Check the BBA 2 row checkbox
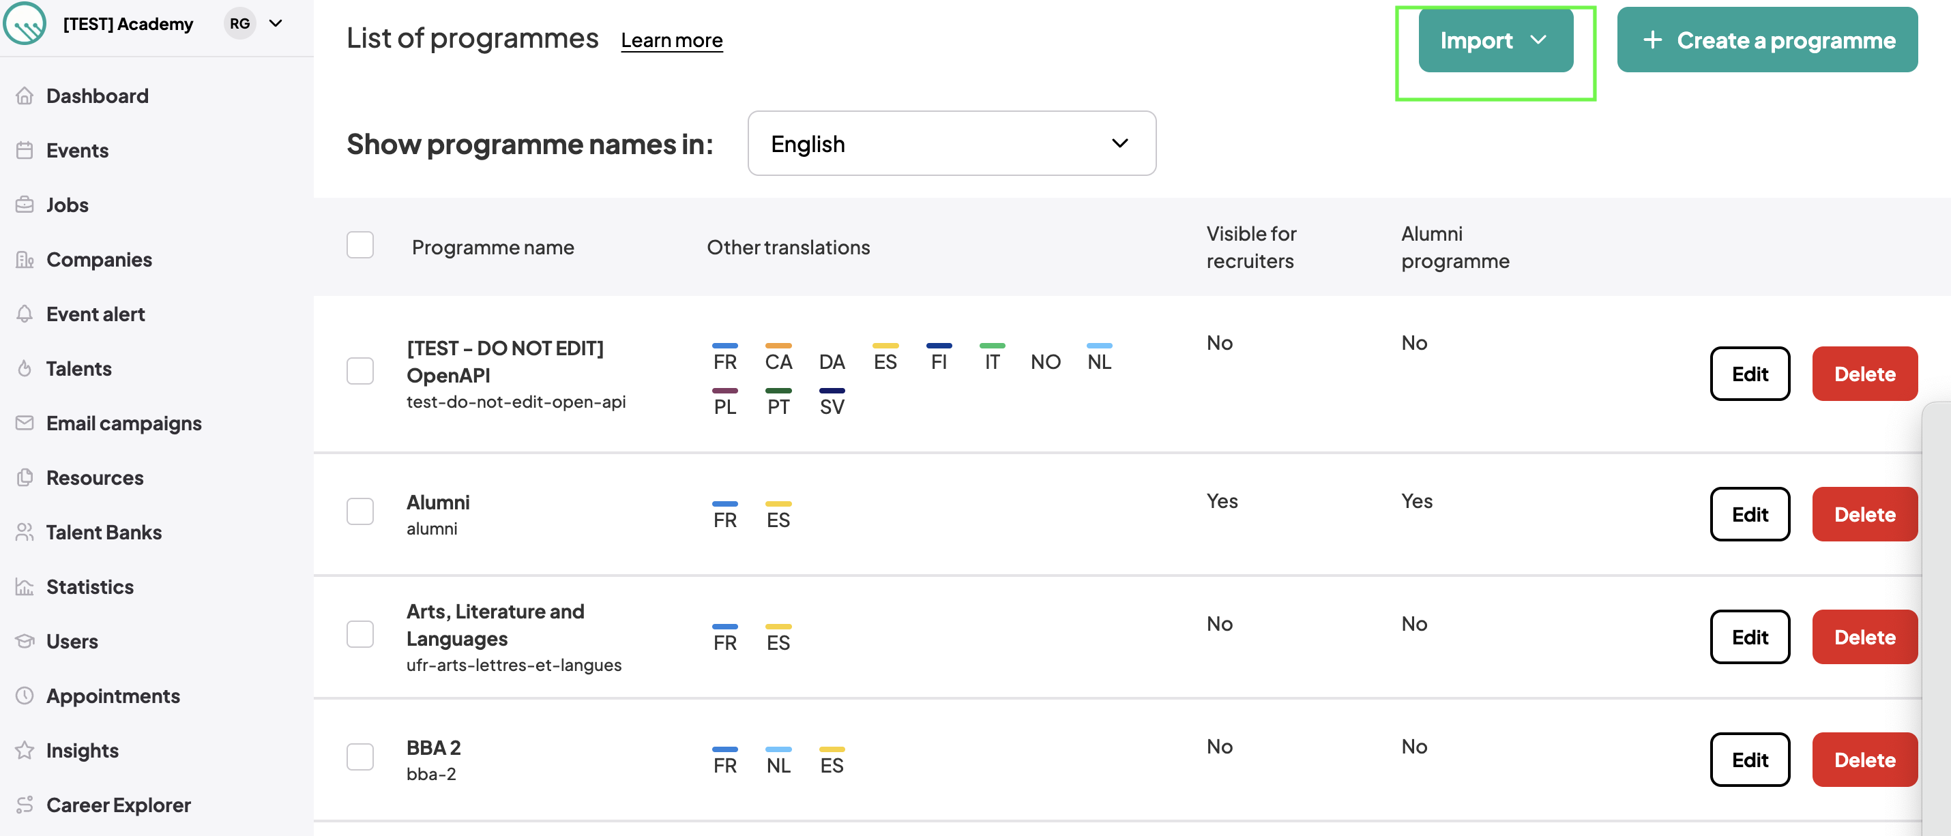 point(360,756)
